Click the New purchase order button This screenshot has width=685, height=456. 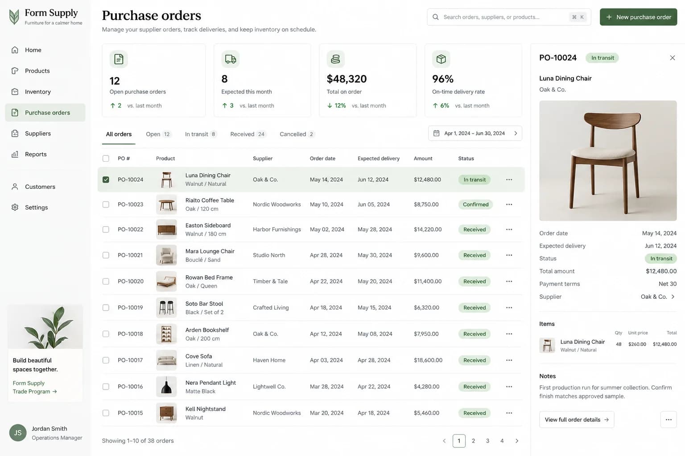point(638,17)
